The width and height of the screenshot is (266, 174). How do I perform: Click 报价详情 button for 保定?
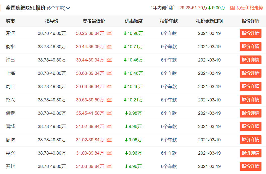point(250,113)
